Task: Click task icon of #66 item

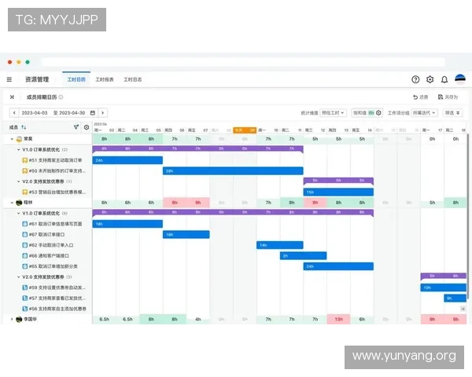Action: click(25, 255)
